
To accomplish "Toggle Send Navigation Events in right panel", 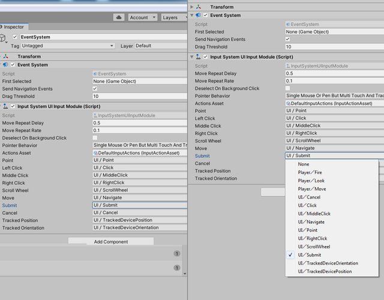I will (288, 39).
